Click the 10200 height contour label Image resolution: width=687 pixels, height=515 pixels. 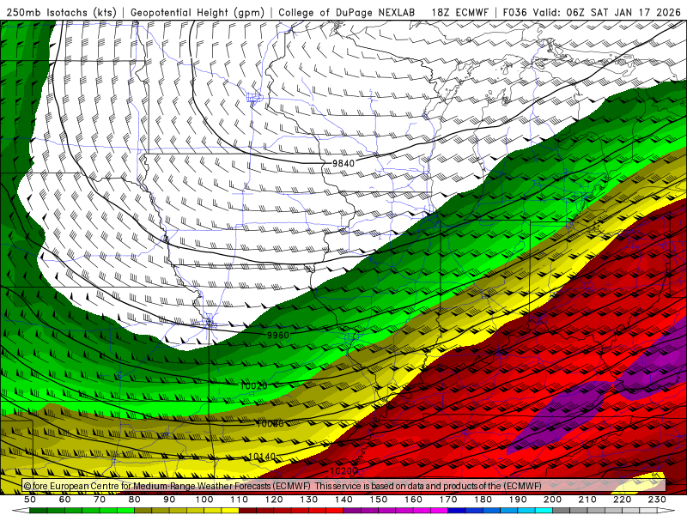click(344, 470)
